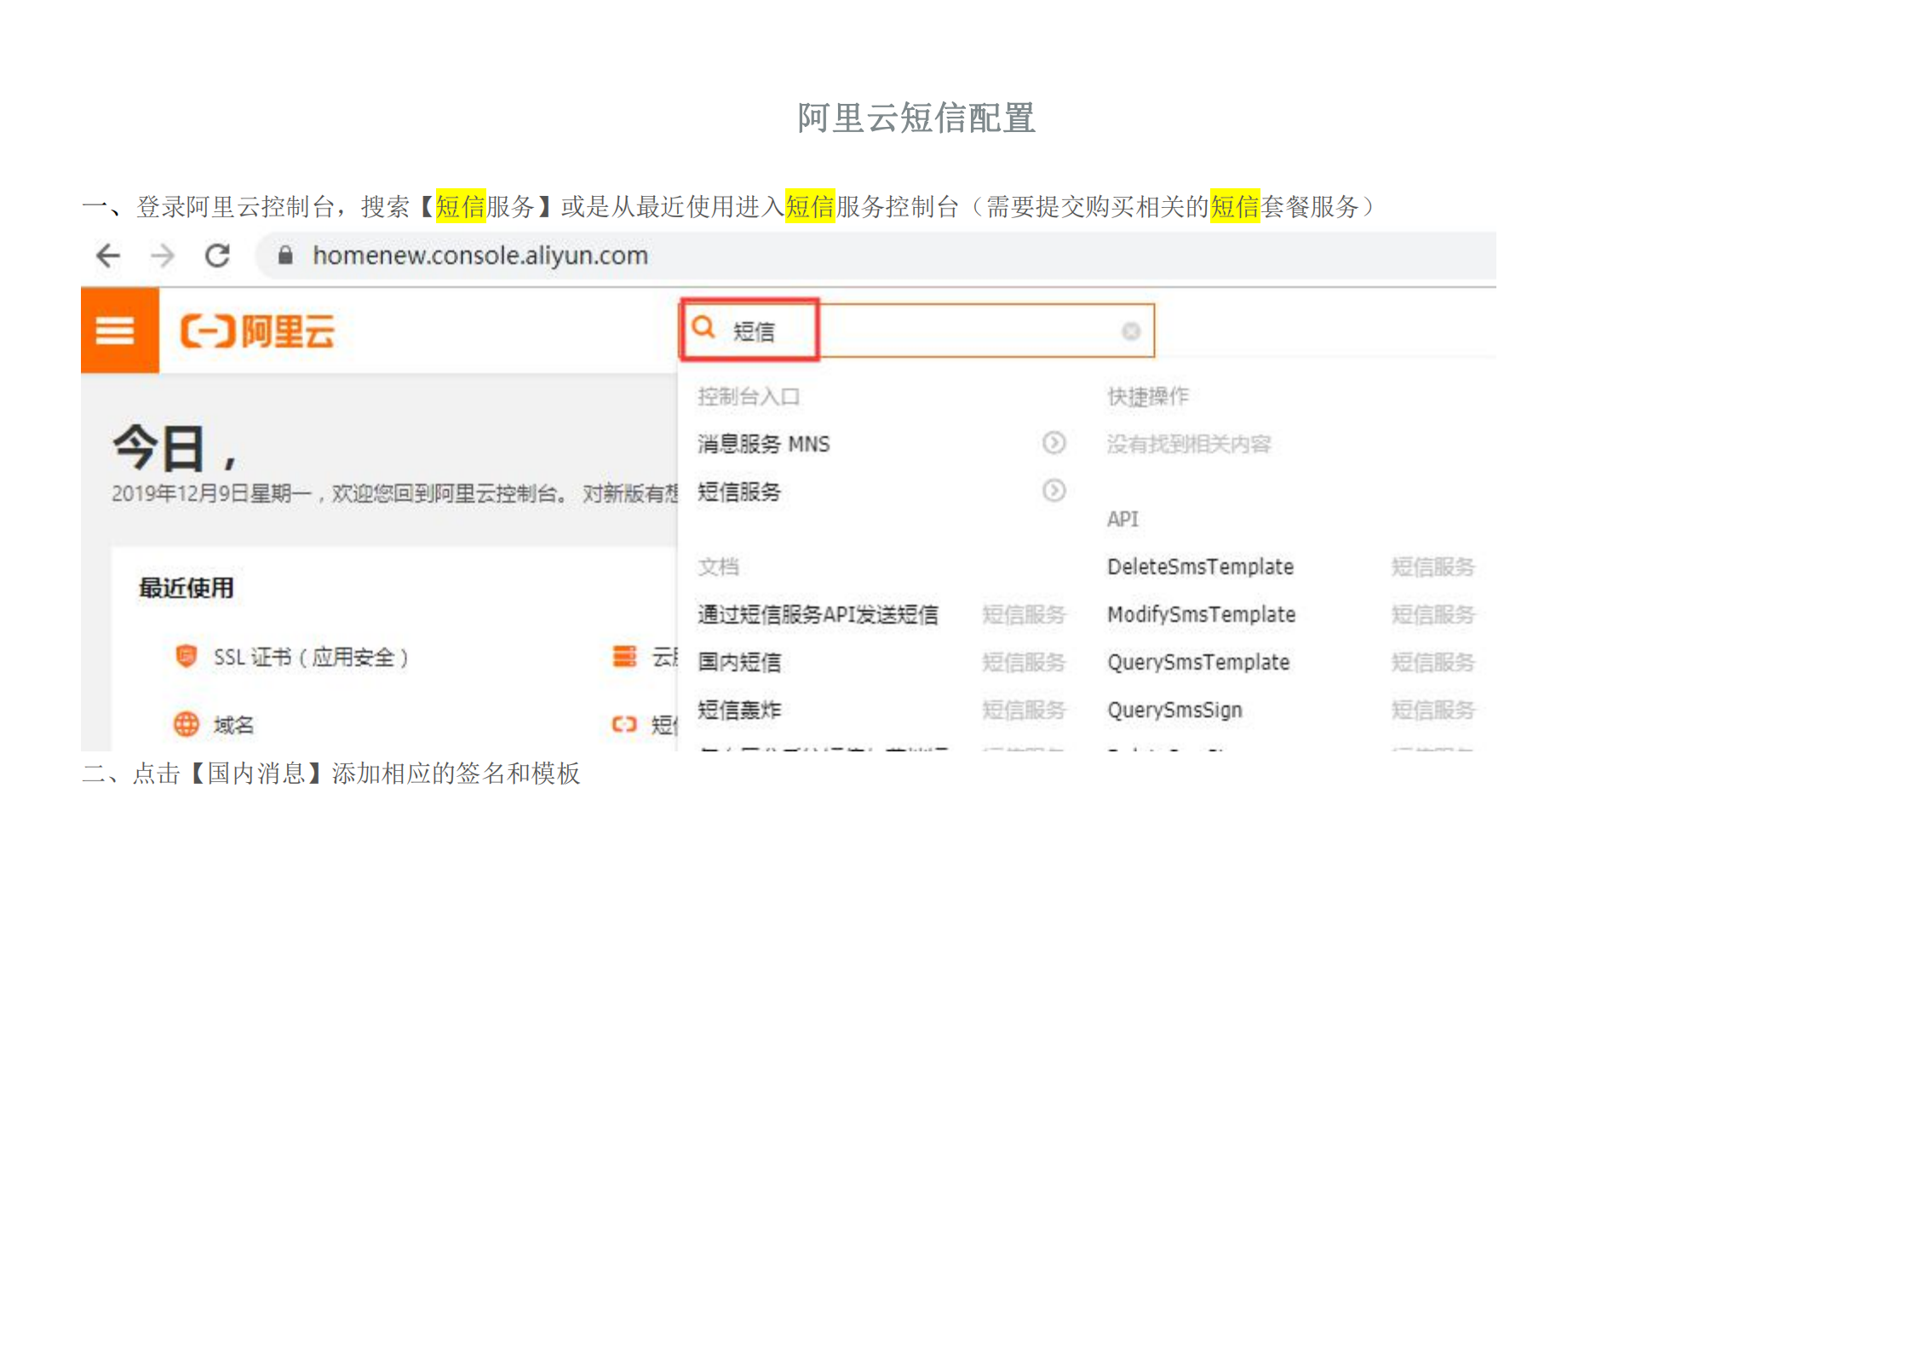The height and width of the screenshot is (1352, 1912).
Task: Click the 今日， greeting heading
Action: [175, 447]
